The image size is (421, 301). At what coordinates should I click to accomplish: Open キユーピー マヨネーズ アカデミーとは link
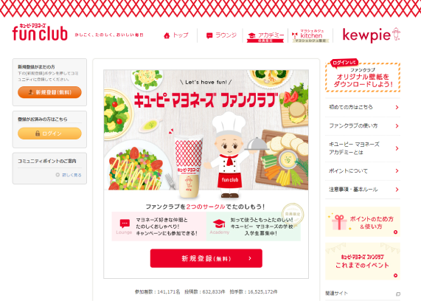(x=363, y=148)
